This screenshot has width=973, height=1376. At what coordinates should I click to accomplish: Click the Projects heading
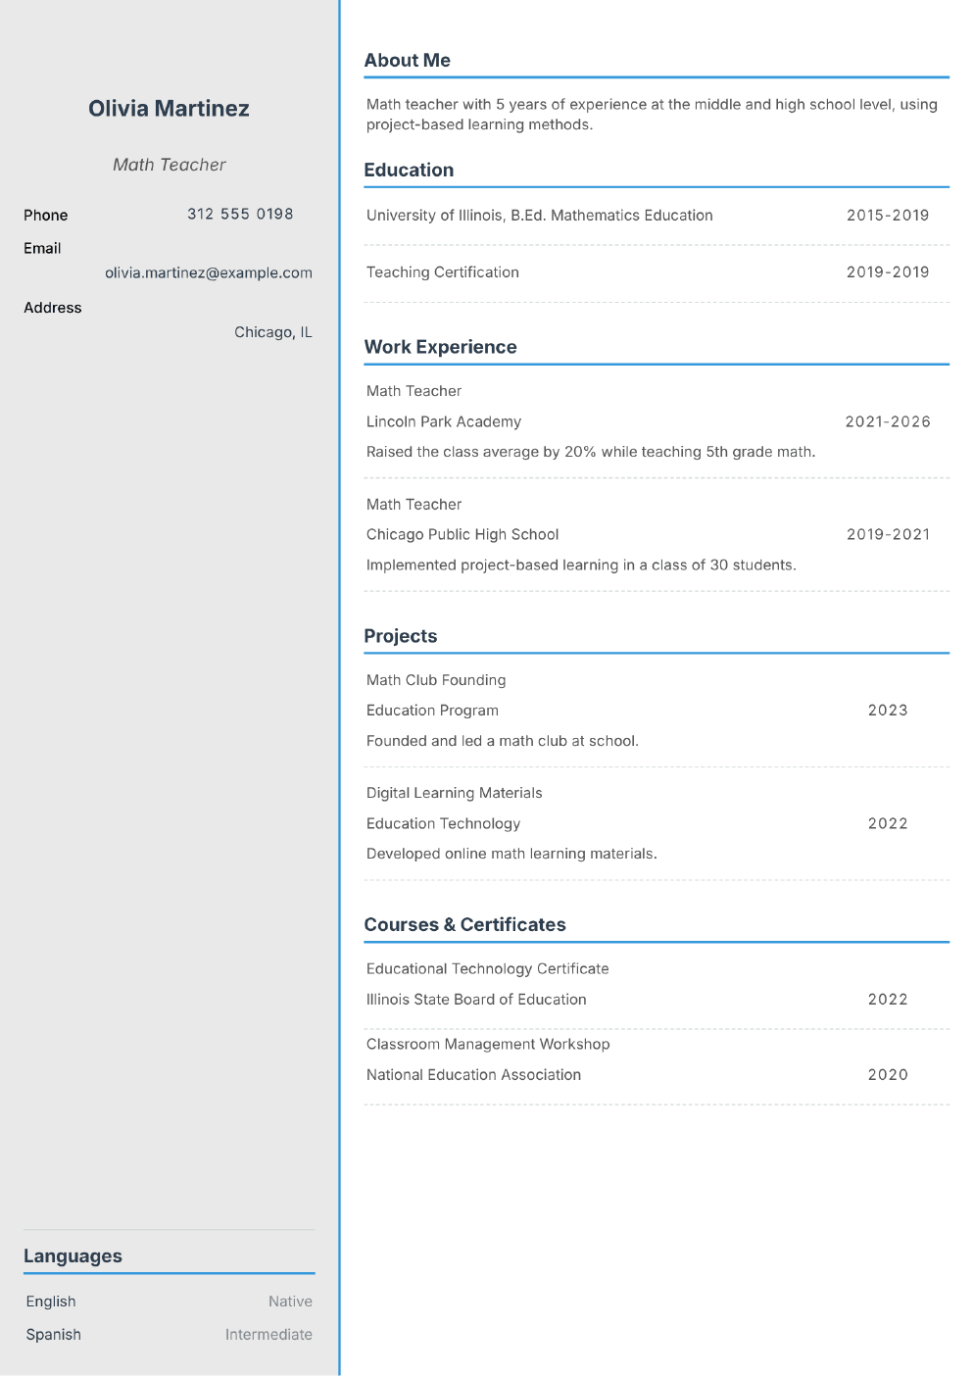click(401, 636)
